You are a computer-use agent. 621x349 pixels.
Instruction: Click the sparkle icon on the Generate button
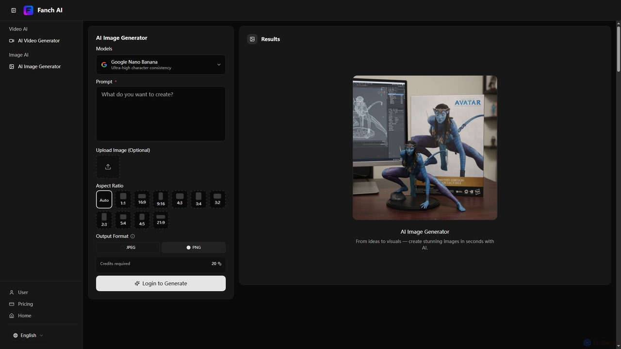(137, 284)
